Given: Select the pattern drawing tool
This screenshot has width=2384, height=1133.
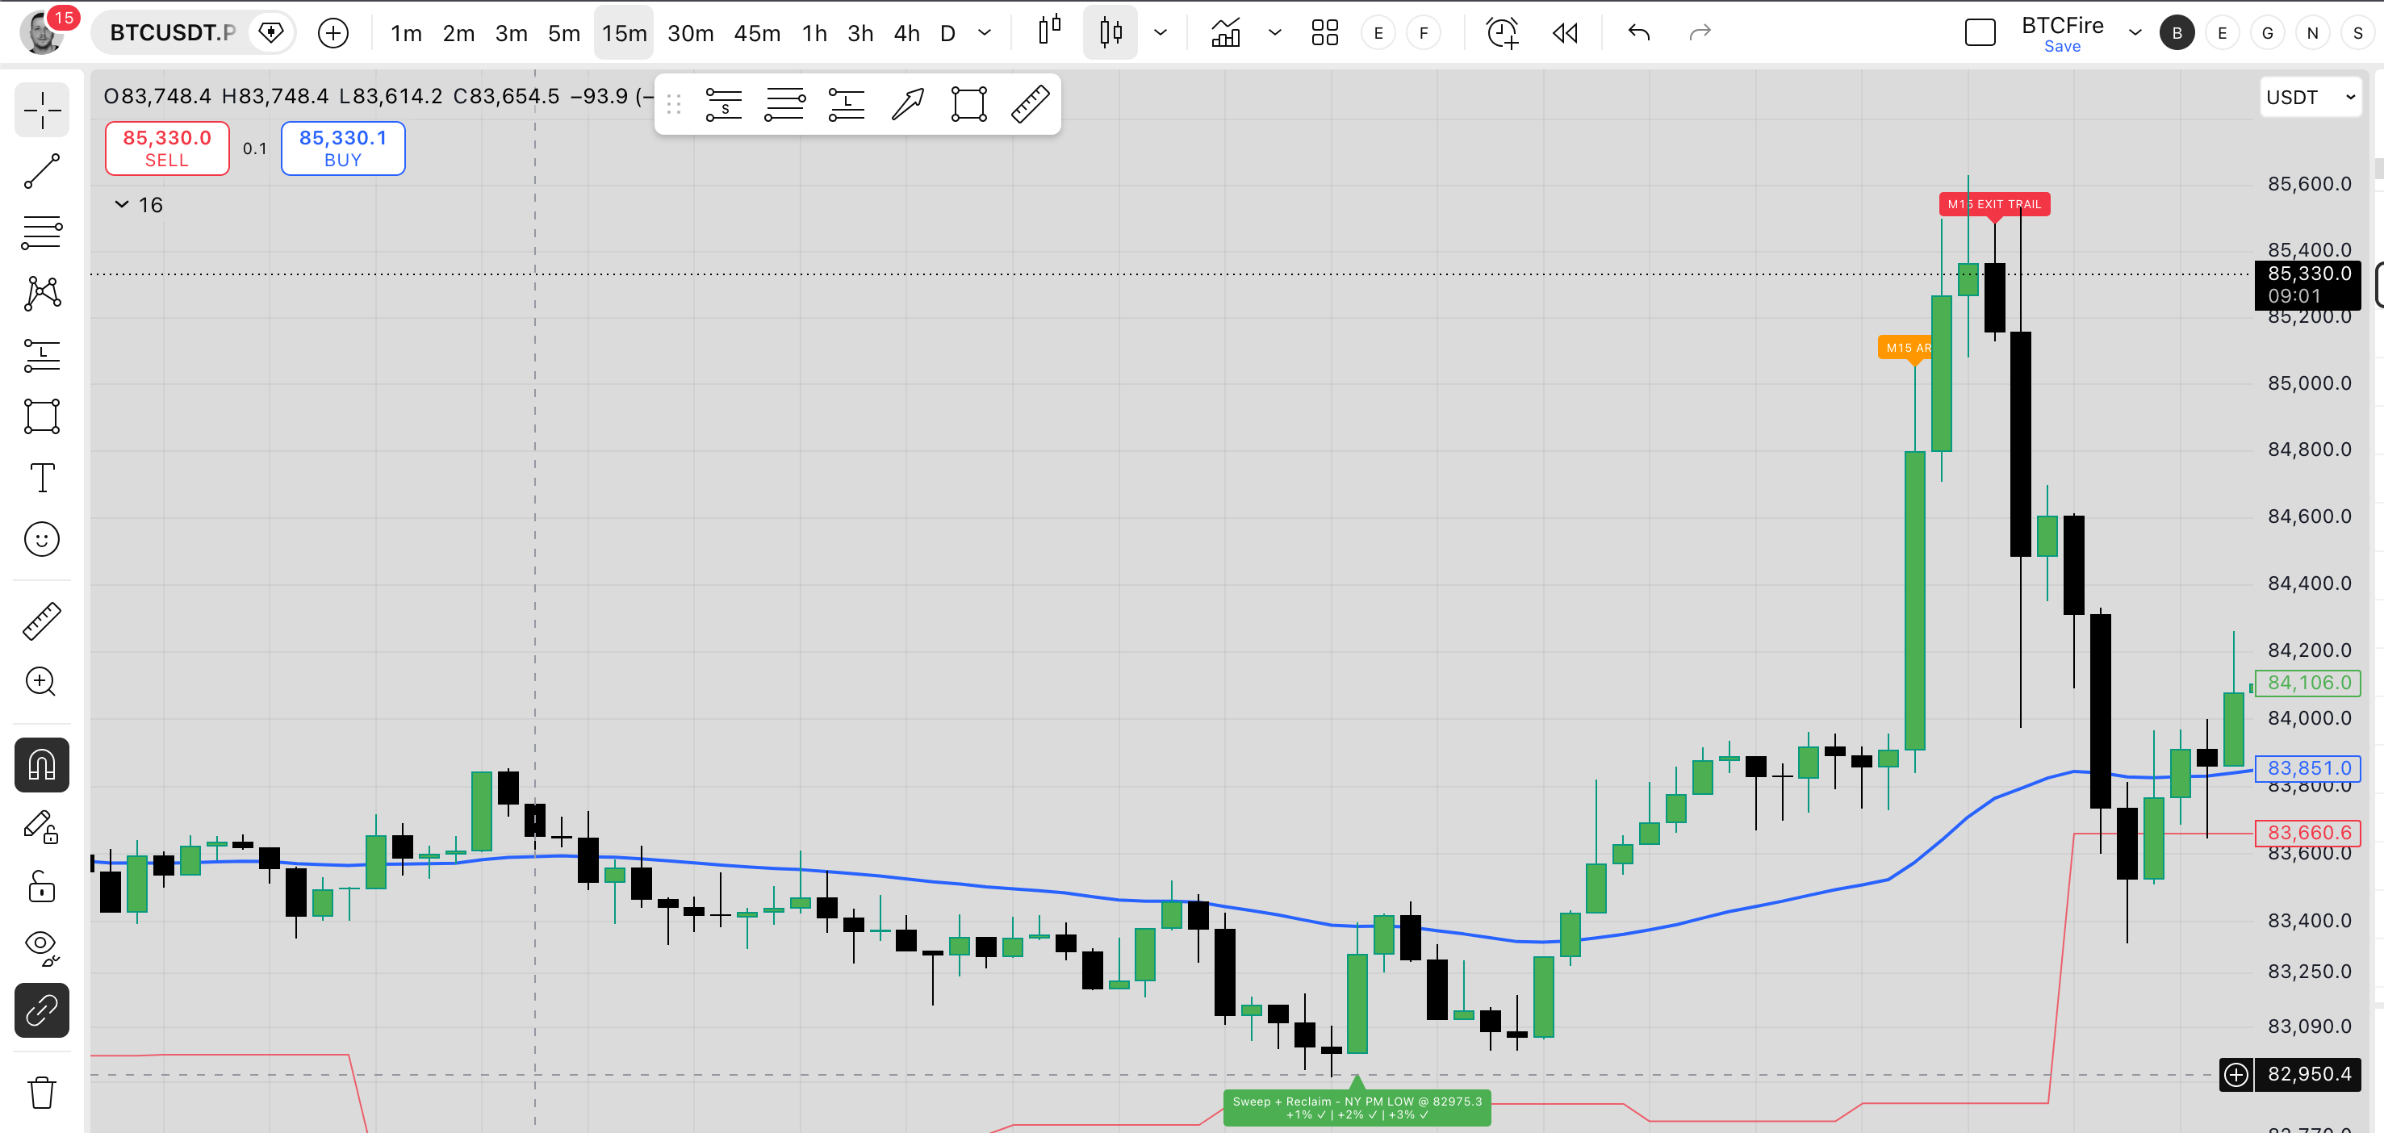Looking at the screenshot, I should point(42,294).
